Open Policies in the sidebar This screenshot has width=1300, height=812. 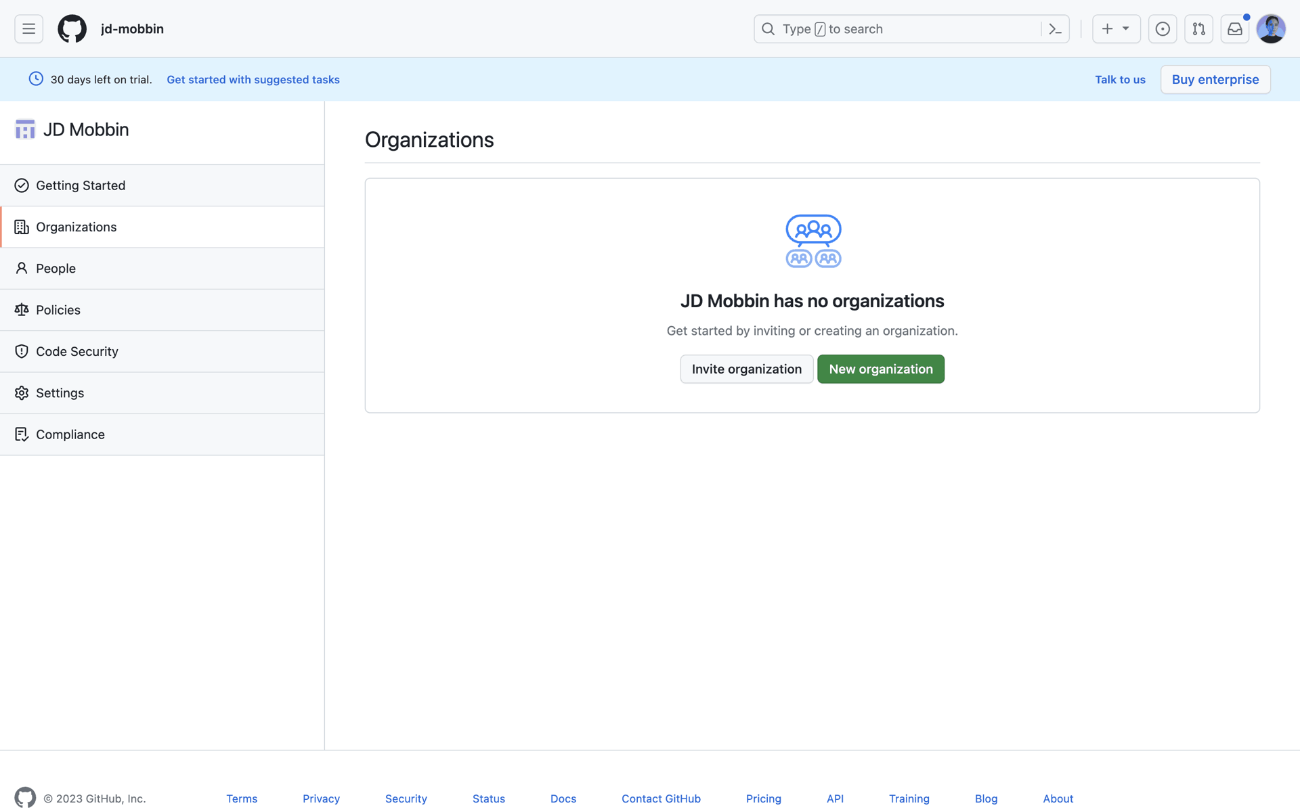coord(162,310)
